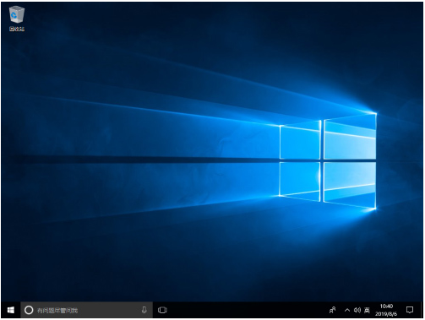The width and height of the screenshot is (425, 320).
Task: Click the Cortana circle icon
Action: 29,310
